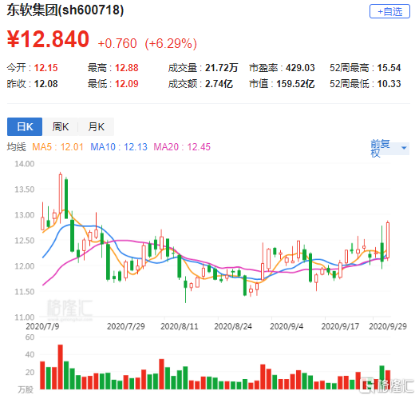Switch to the 日K daily chart tab
Screen dimensions: 419x399
click(x=25, y=126)
